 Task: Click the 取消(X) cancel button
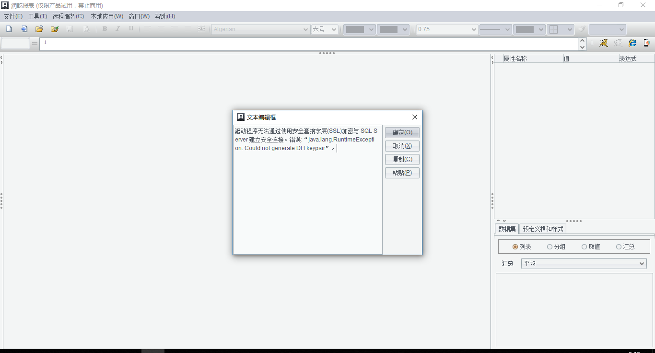coord(402,146)
